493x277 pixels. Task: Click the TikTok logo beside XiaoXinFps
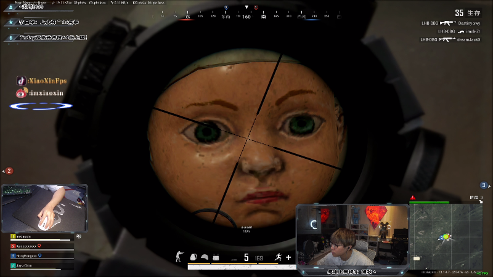21,81
